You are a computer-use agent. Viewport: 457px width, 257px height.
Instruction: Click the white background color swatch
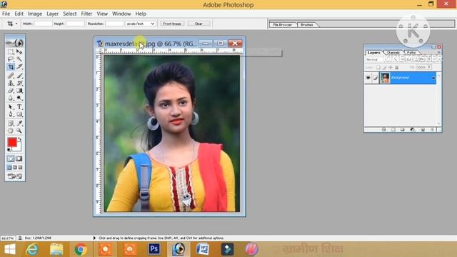pyautogui.click(x=18, y=148)
